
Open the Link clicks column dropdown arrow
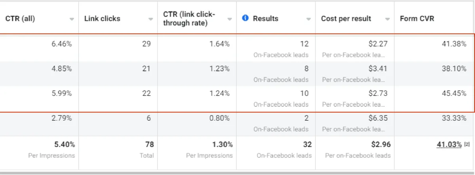(151, 19)
